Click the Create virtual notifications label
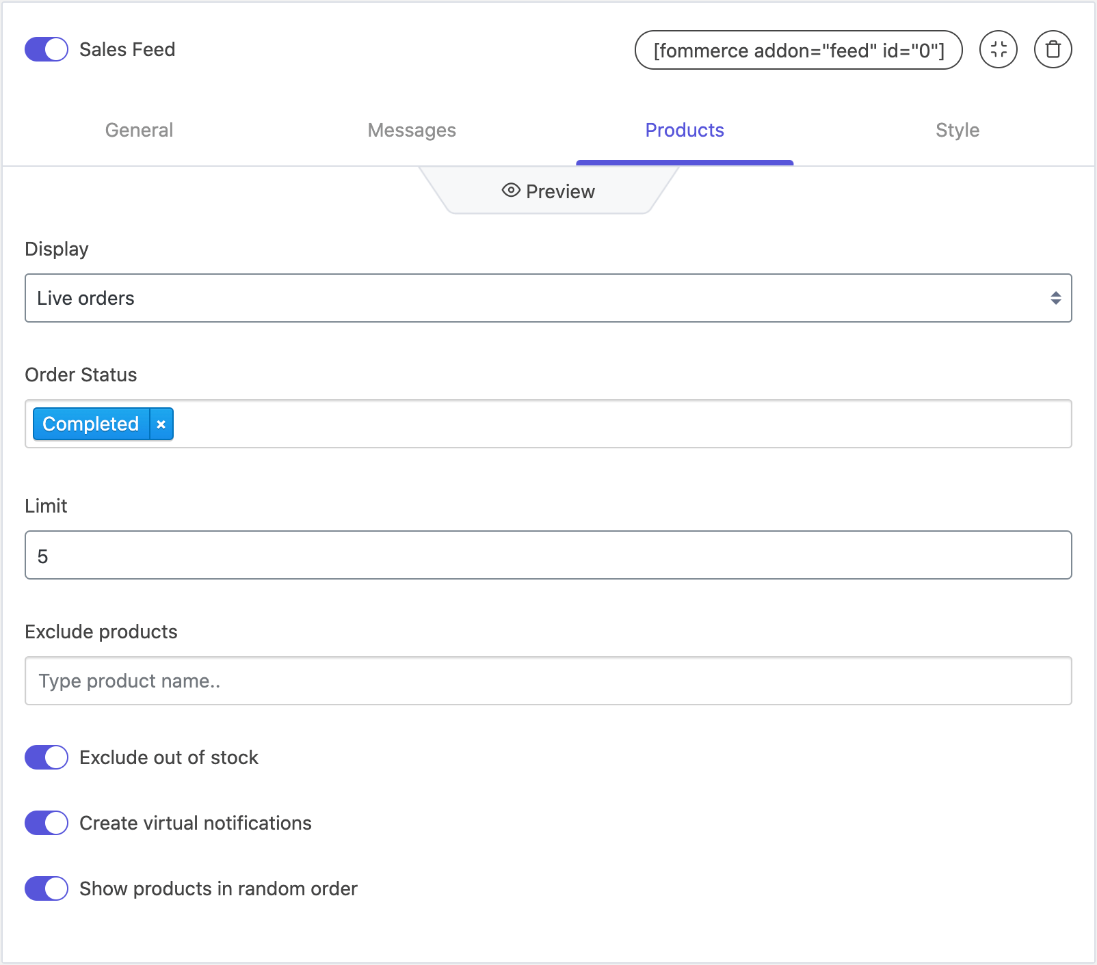This screenshot has height=965, width=1097. (196, 823)
